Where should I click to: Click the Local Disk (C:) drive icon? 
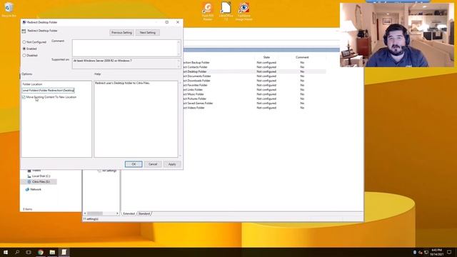29,176
